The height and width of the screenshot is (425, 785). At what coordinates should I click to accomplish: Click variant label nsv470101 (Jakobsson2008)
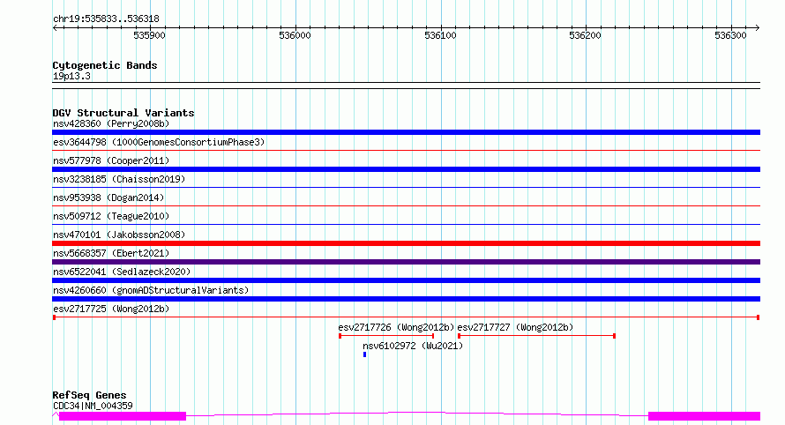pos(119,235)
